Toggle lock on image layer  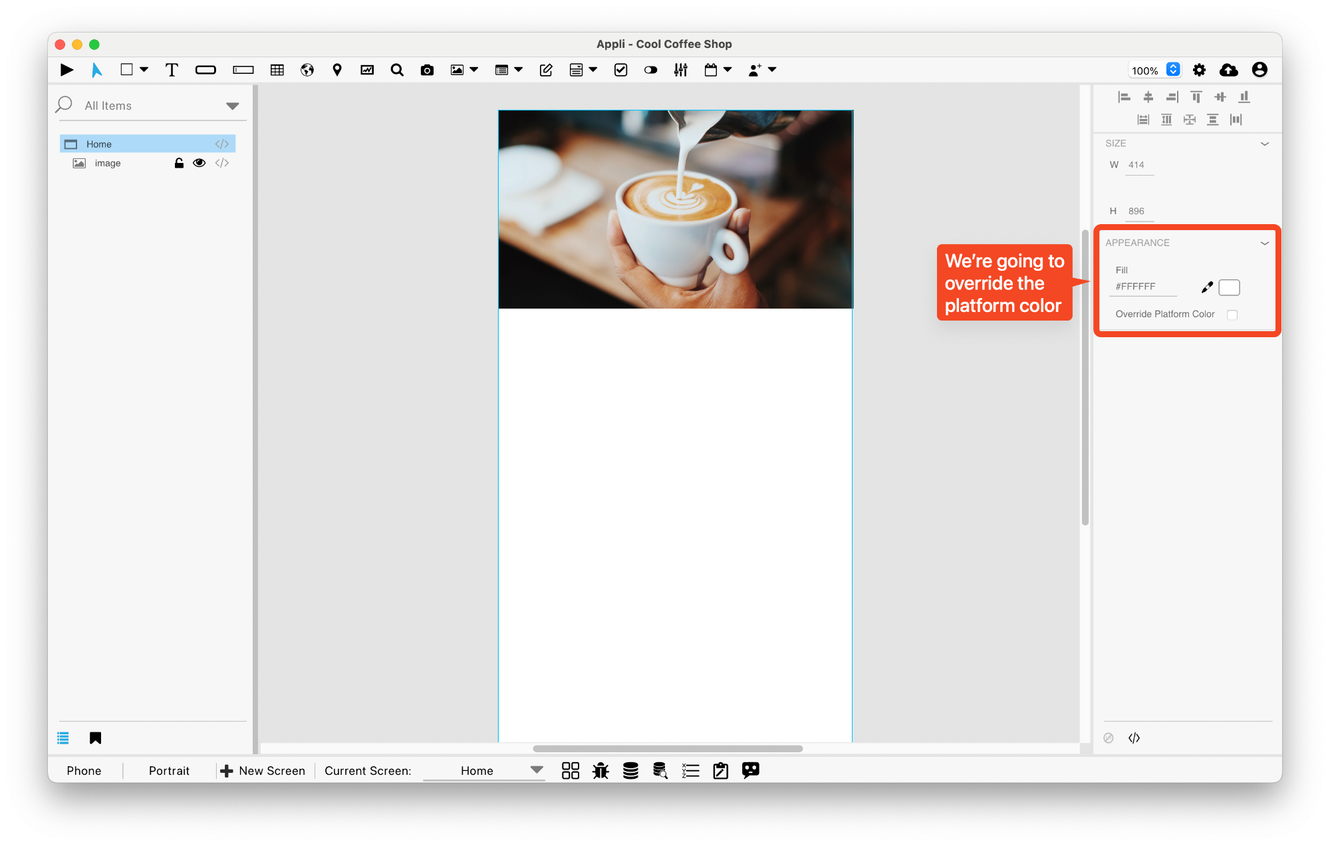click(180, 163)
